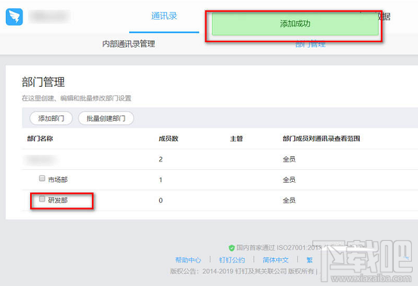Open the 通讯录 tab
The height and width of the screenshot is (286, 418).
coord(164,16)
